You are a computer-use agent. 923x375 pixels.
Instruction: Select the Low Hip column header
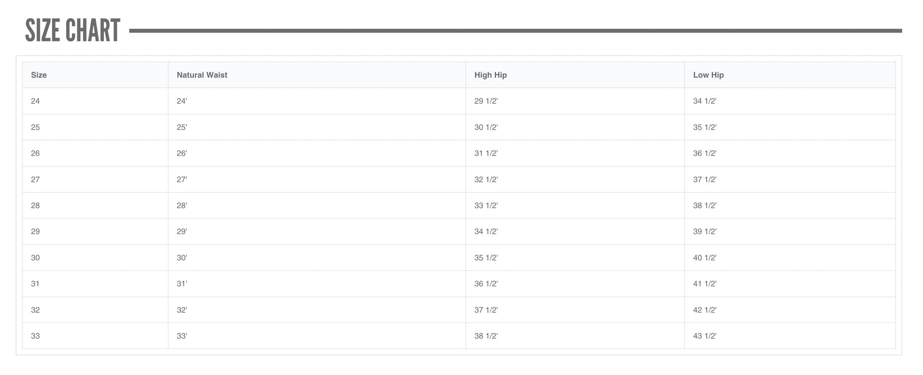pos(708,75)
